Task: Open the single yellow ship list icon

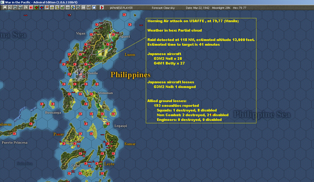Action: click(52, 8)
